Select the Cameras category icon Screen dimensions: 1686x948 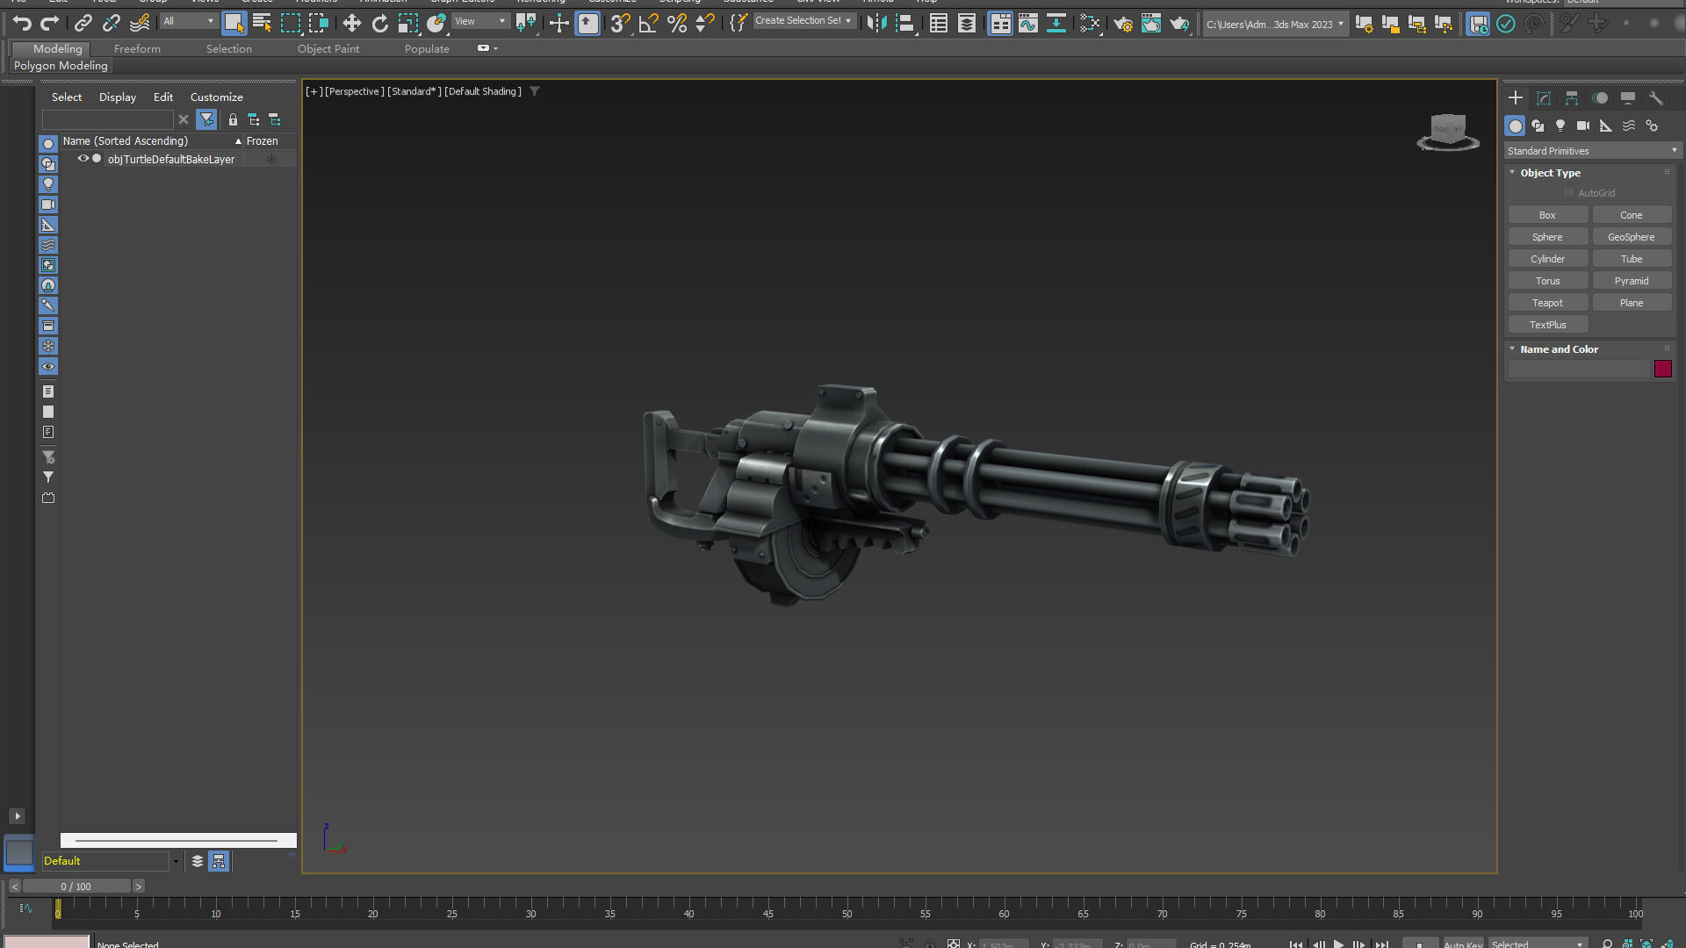[1582, 126]
